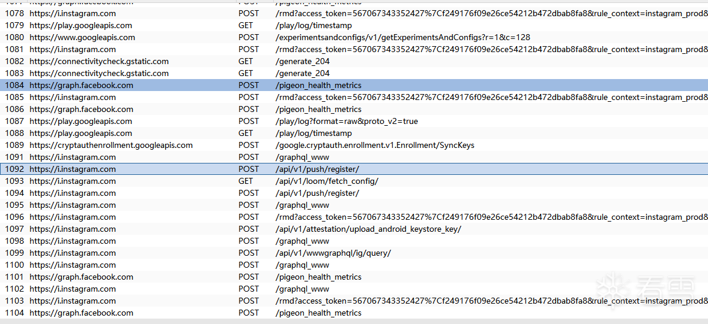The width and height of the screenshot is (708, 324).
Task: Select row 1100 graphql_www
Action: (x=354, y=265)
